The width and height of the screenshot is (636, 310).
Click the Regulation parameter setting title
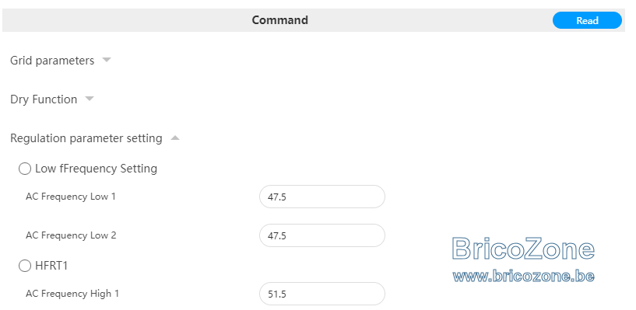(86, 138)
